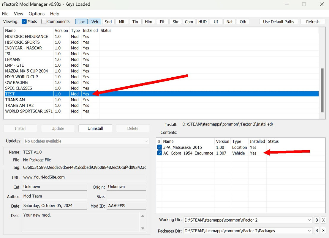Toggle the Com filter button

tap(189, 22)
